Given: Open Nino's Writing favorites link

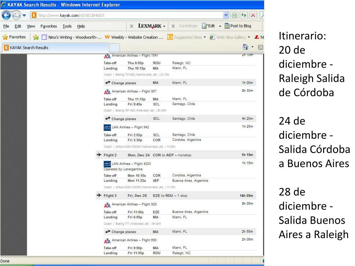Looking at the screenshot, I should click(71, 37).
